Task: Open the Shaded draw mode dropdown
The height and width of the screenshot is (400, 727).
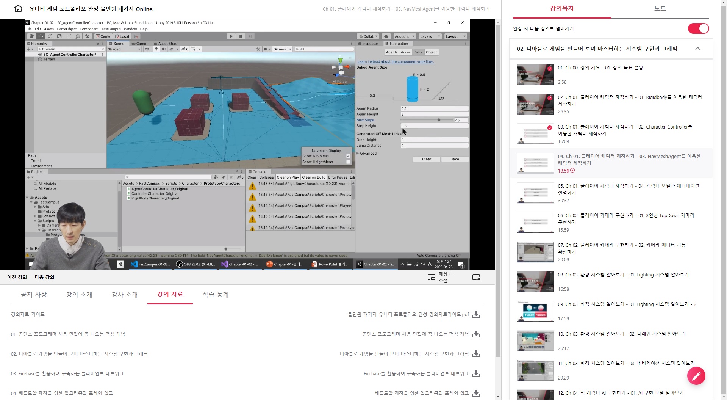Action: [x=124, y=49]
